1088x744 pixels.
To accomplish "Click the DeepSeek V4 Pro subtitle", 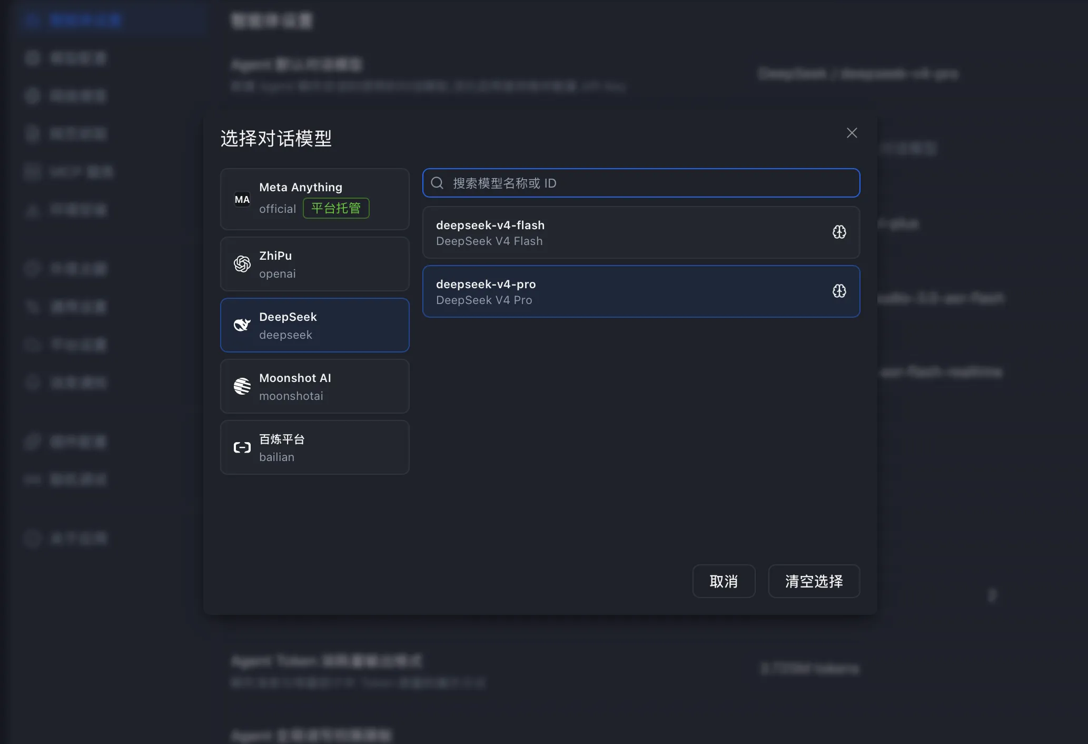I will point(484,300).
